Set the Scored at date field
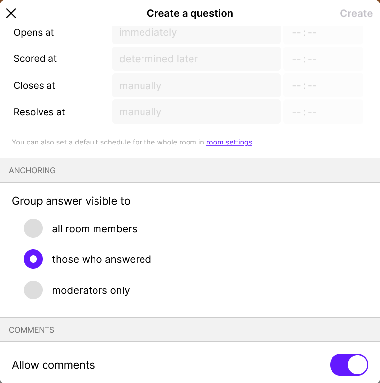Image resolution: width=380 pixels, height=383 pixels. [x=196, y=59]
